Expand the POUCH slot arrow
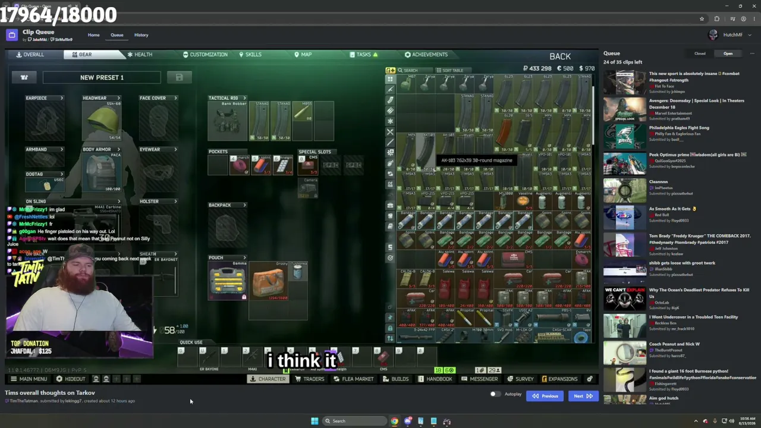This screenshot has width=761, height=428. [244, 258]
